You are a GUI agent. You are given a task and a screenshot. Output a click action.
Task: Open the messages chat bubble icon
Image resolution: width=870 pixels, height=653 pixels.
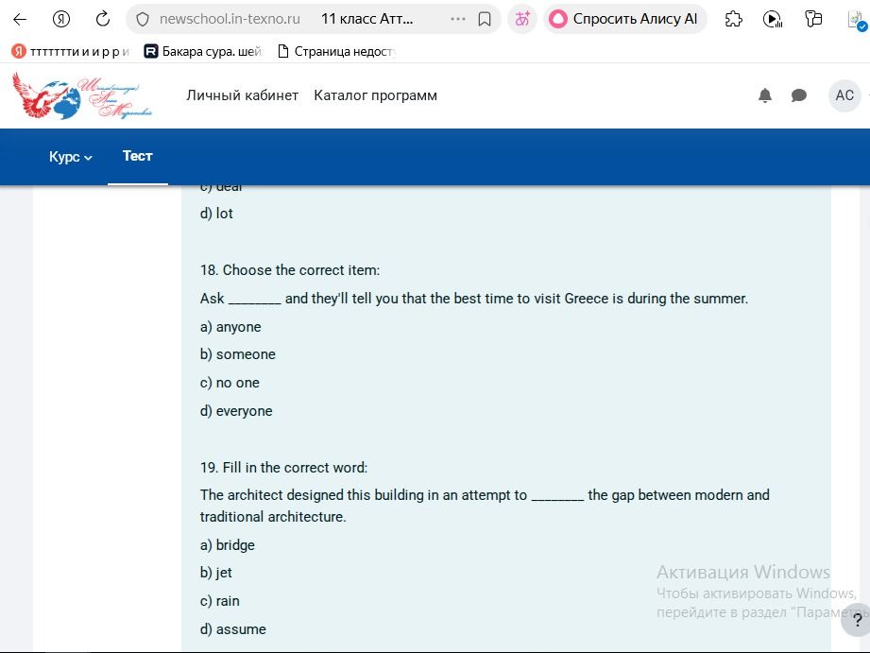798,95
